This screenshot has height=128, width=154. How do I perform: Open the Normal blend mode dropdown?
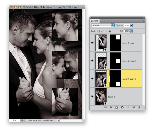tap(103, 25)
